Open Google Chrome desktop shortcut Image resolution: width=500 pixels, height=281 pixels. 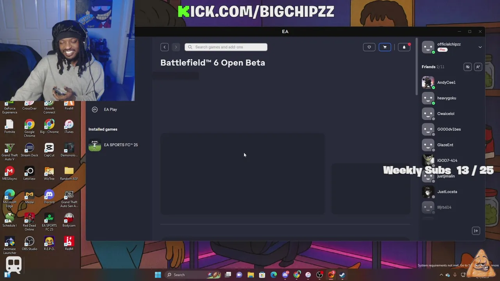pos(29,128)
